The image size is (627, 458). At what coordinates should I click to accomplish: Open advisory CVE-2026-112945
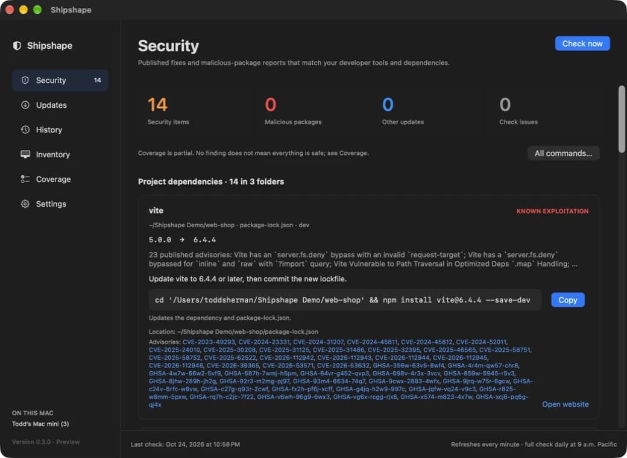[x=460, y=358]
